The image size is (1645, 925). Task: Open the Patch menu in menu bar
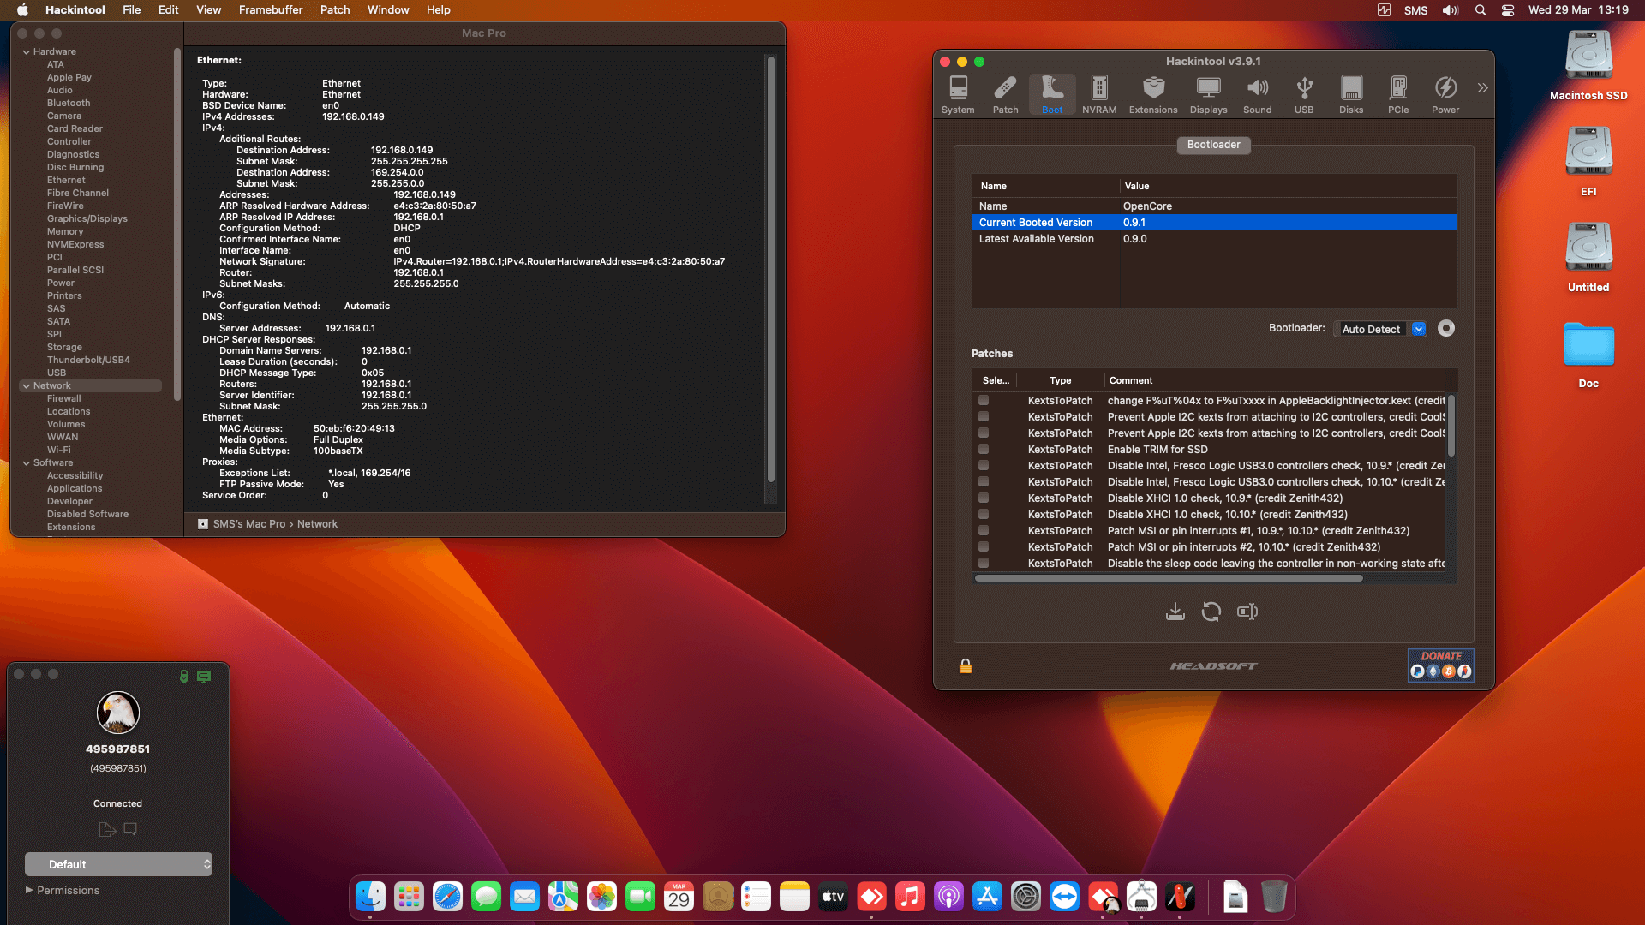[x=335, y=9]
